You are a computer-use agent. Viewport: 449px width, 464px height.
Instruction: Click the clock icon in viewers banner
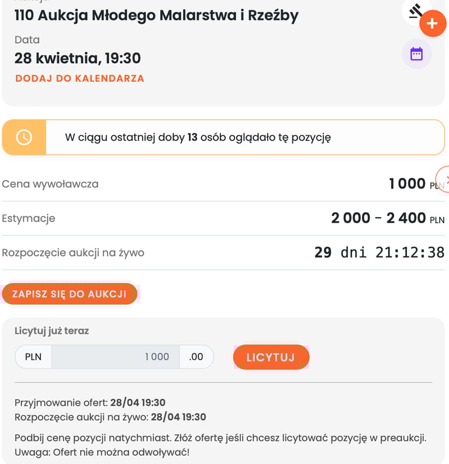tap(24, 138)
